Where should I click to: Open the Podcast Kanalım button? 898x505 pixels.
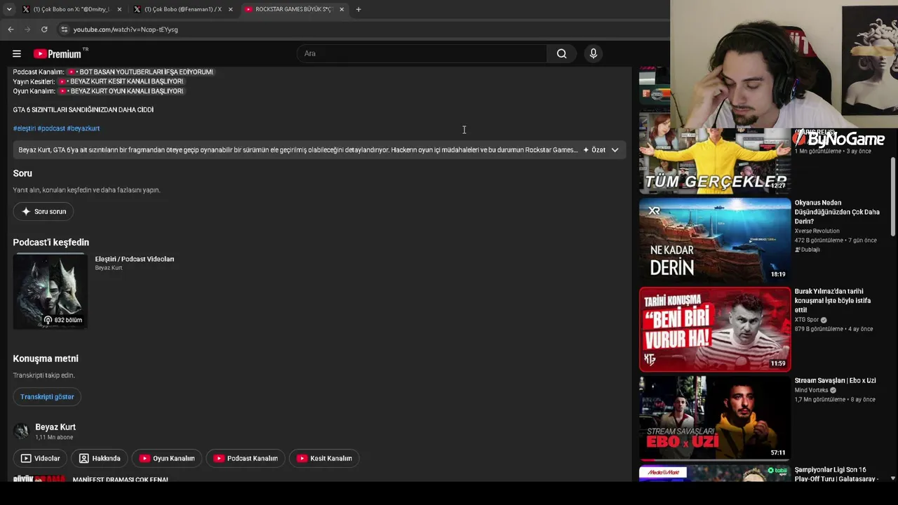point(246,459)
